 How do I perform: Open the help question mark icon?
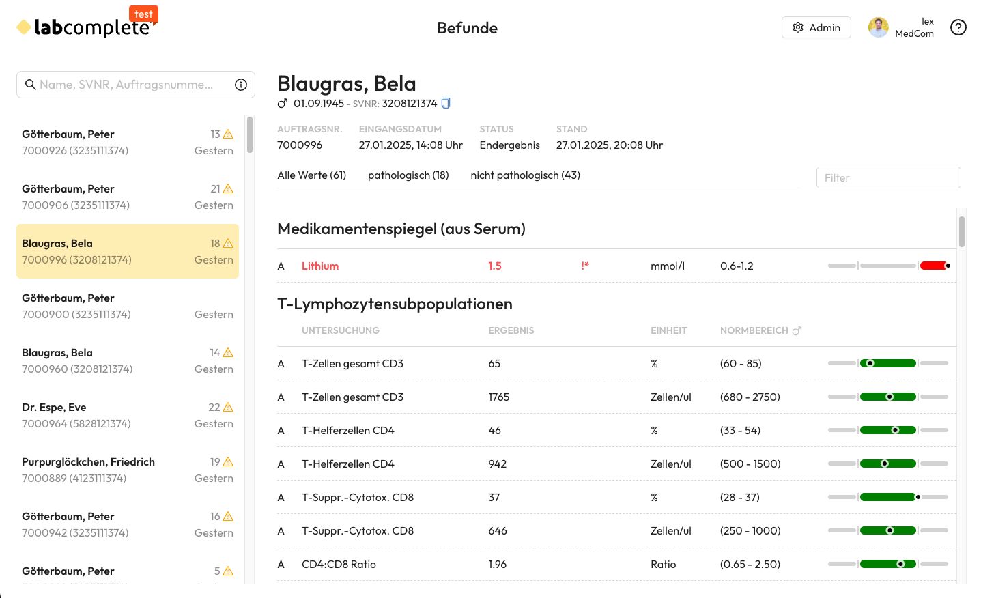[x=958, y=27]
